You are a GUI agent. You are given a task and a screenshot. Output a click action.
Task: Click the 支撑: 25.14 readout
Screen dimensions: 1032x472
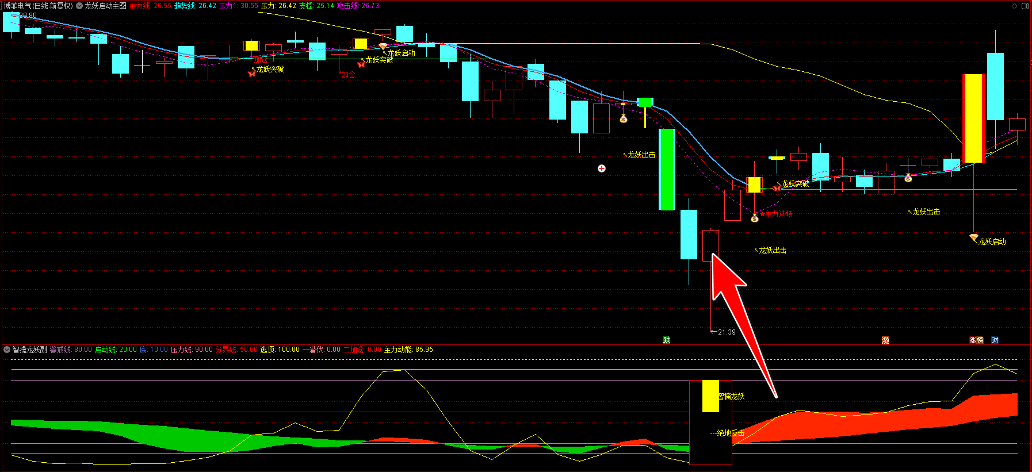tap(316, 6)
